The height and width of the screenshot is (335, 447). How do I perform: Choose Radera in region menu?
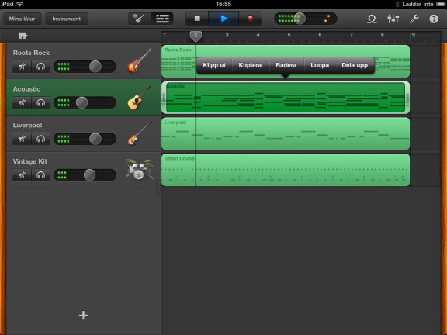pos(286,65)
